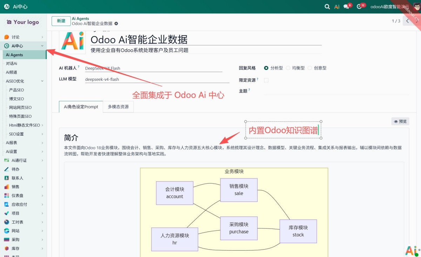Screen dimensions: 421x257
Task: Click the Ai中心 sidebar icon
Action: (x=6, y=46)
